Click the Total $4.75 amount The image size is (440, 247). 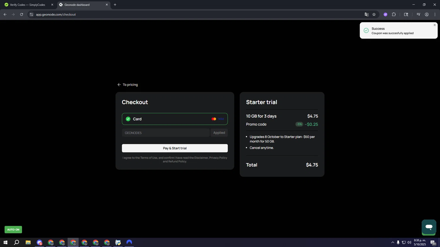click(x=312, y=165)
